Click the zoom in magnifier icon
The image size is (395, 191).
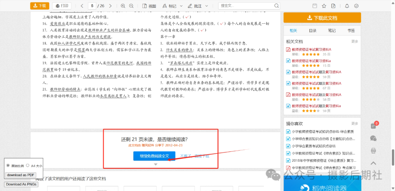123,6
